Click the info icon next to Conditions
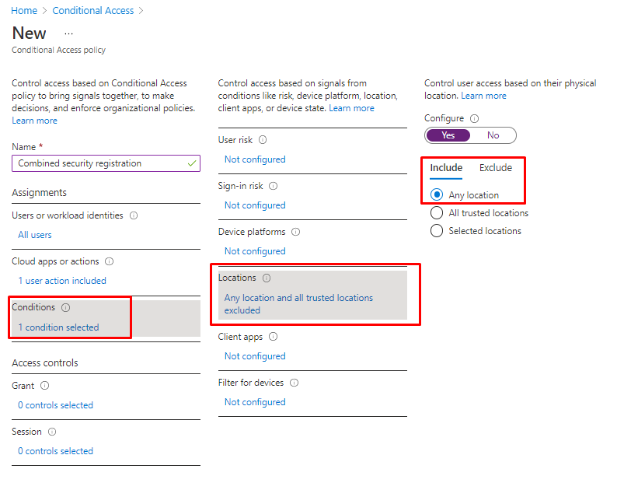 point(65,307)
